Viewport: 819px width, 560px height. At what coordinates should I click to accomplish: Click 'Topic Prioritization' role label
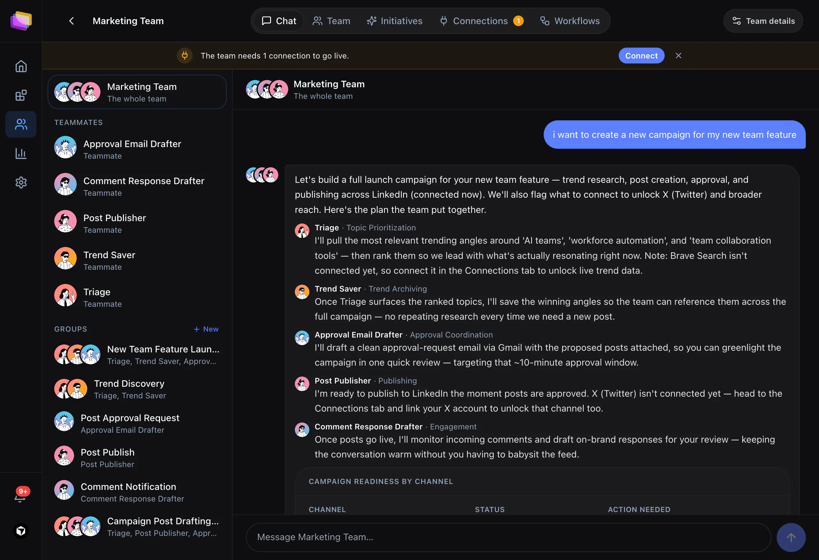pyautogui.click(x=381, y=228)
